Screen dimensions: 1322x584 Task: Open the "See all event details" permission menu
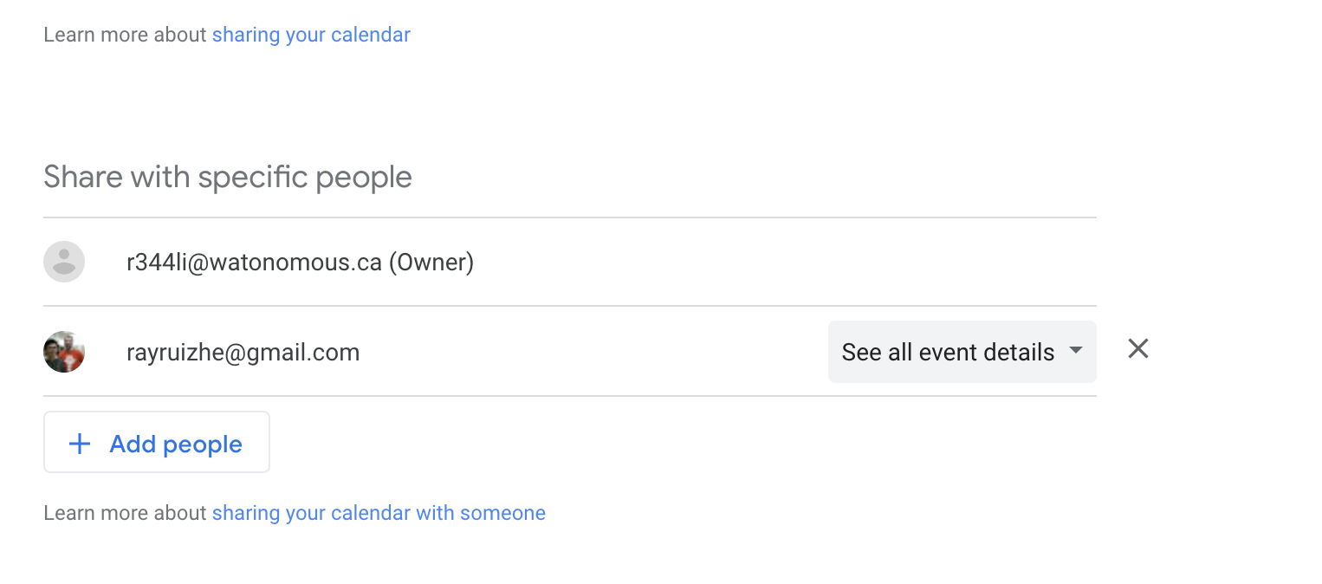tap(962, 352)
